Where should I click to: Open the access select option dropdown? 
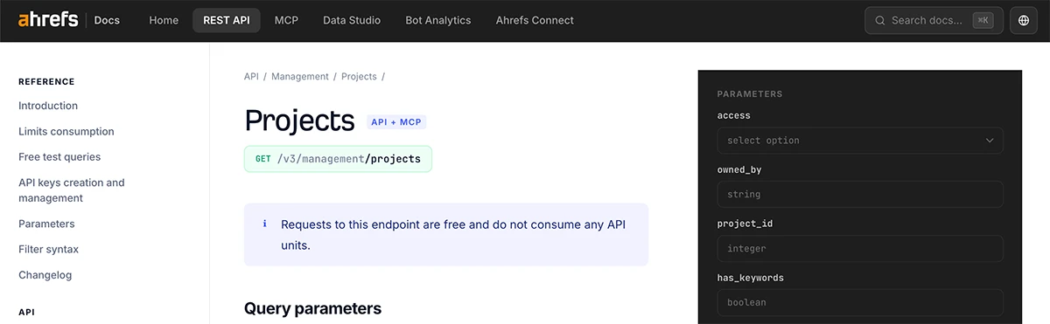pos(859,141)
